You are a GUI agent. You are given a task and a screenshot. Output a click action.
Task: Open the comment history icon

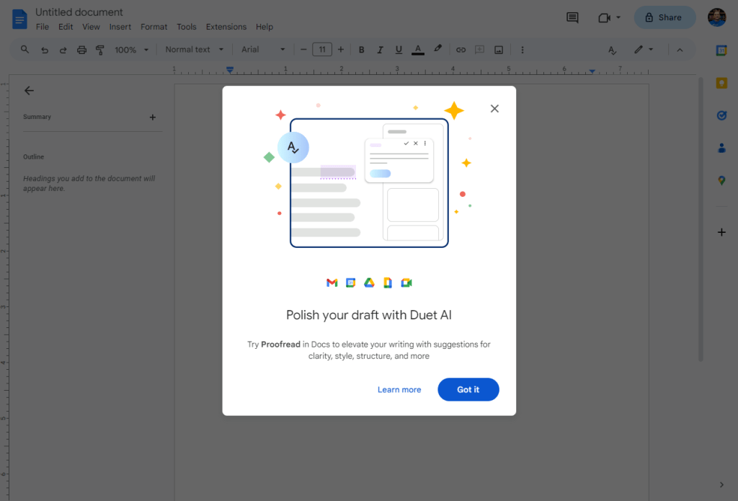[x=572, y=18]
